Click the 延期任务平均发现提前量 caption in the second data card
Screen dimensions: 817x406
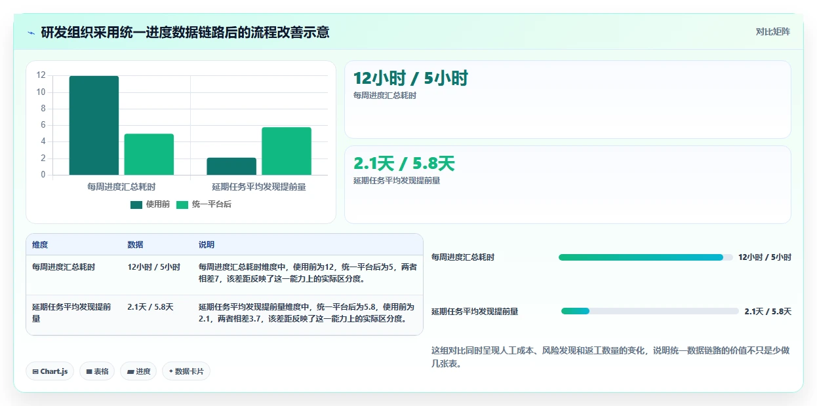[x=397, y=181]
